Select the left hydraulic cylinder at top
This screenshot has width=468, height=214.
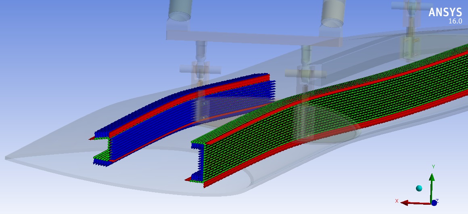coord(180,10)
